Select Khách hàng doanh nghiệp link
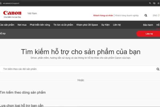The image size is (160, 107). (127, 16)
